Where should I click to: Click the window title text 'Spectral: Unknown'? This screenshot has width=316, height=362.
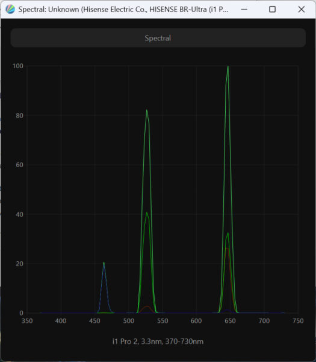tap(49, 10)
